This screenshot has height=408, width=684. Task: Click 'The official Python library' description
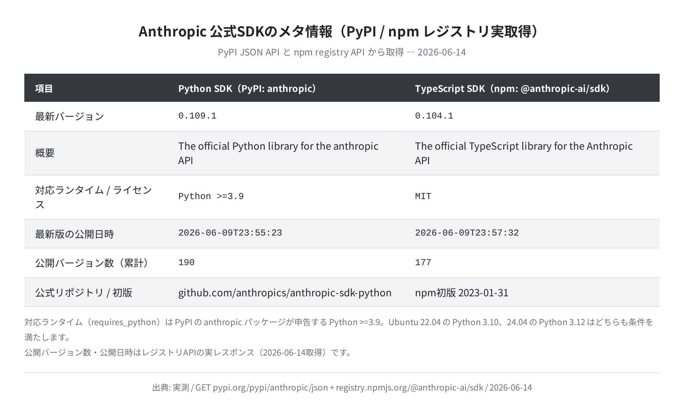(x=278, y=153)
